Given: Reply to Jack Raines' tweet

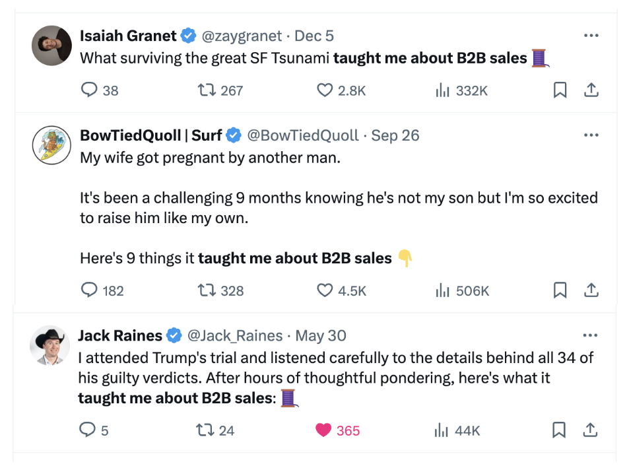Looking at the screenshot, I should point(87,430).
